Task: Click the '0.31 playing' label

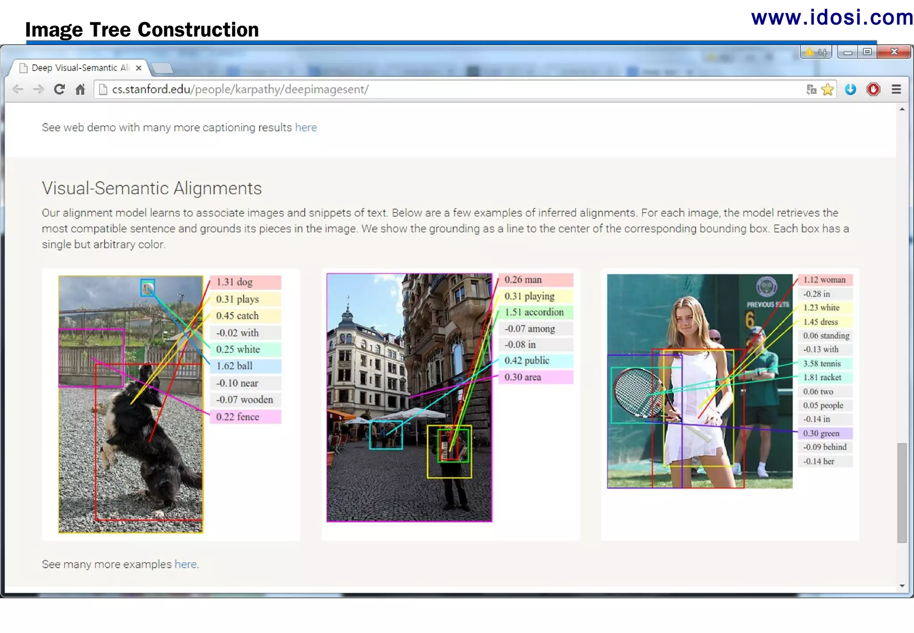Action: click(x=536, y=296)
